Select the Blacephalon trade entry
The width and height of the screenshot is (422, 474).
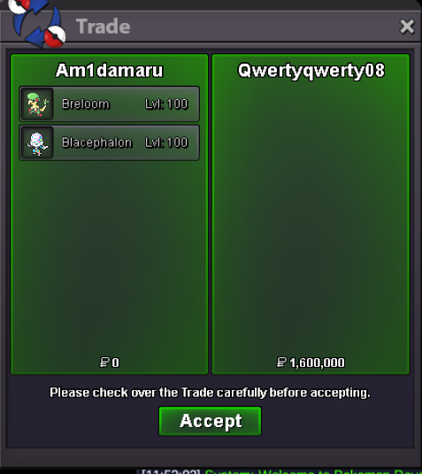(x=109, y=142)
